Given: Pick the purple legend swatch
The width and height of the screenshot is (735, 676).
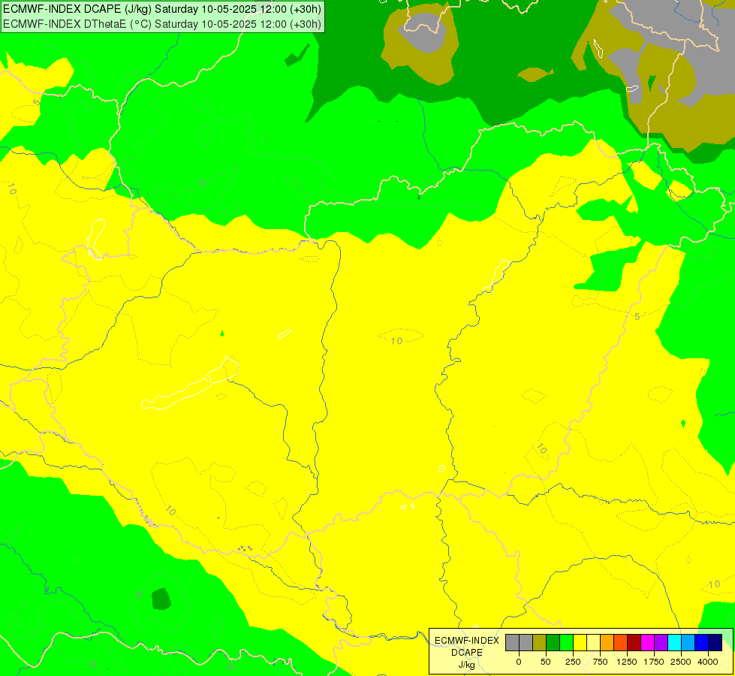Looking at the screenshot, I should coord(661,643).
